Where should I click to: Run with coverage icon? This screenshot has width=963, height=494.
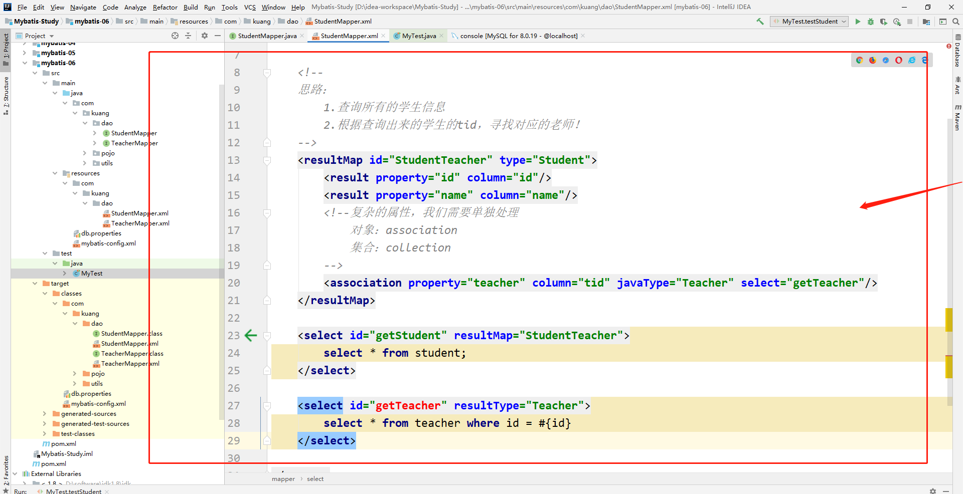point(884,22)
